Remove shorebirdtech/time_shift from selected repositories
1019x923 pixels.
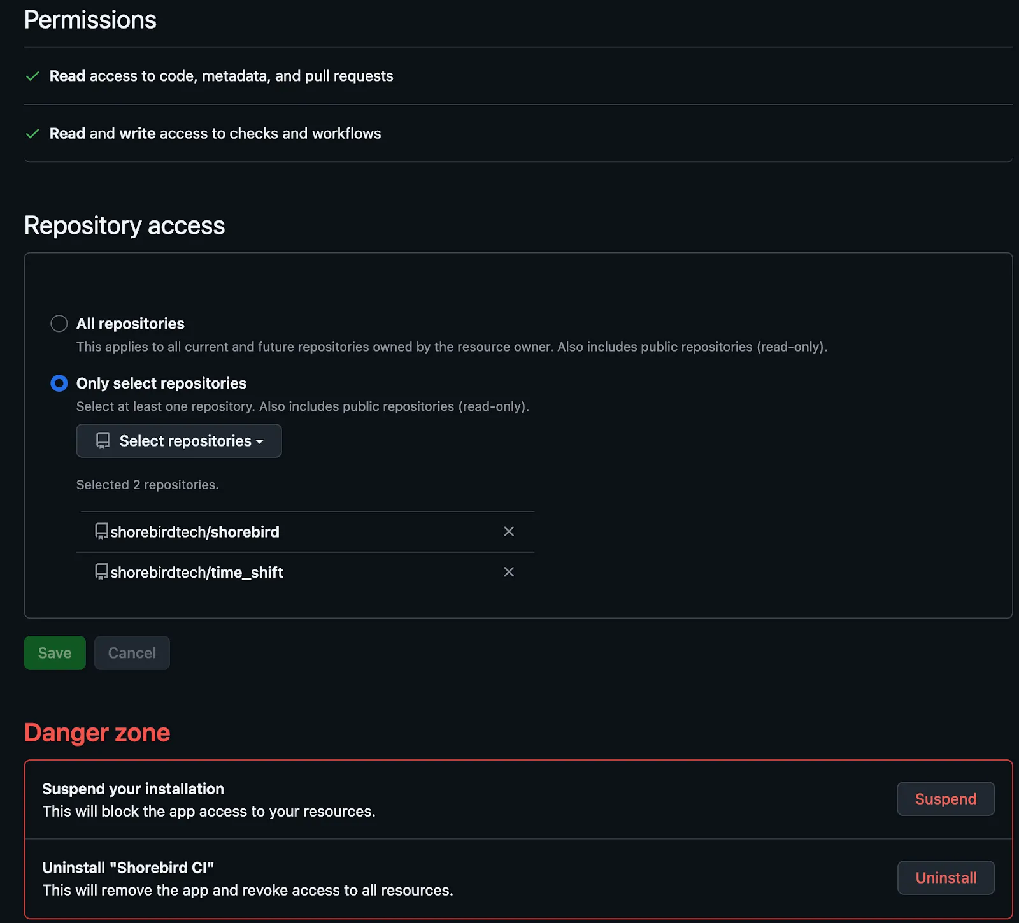[509, 572]
